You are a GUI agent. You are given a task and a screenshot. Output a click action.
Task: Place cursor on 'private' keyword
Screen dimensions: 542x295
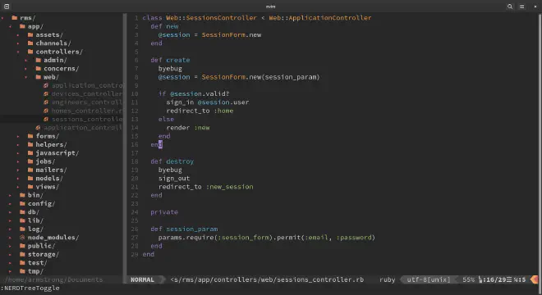pos(164,212)
